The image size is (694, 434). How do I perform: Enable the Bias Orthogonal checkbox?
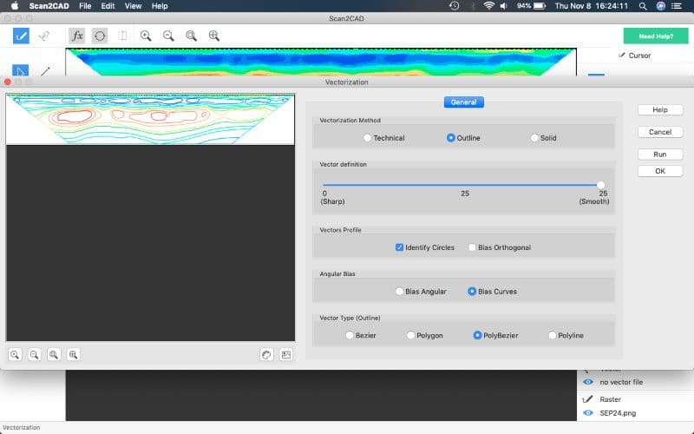(472, 247)
